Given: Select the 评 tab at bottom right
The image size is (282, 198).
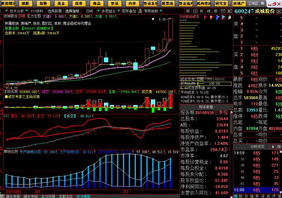Looking at the screenshot, I should (x=274, y=196).
